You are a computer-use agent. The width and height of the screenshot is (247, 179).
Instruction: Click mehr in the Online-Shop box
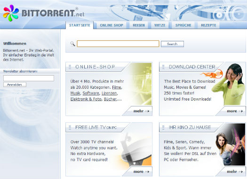click(141, 111)
